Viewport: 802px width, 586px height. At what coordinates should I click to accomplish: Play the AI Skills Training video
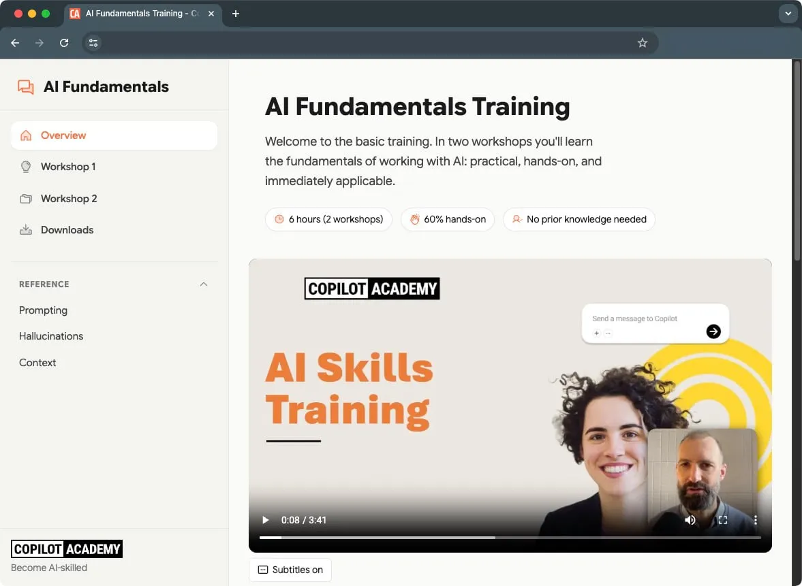265,520
